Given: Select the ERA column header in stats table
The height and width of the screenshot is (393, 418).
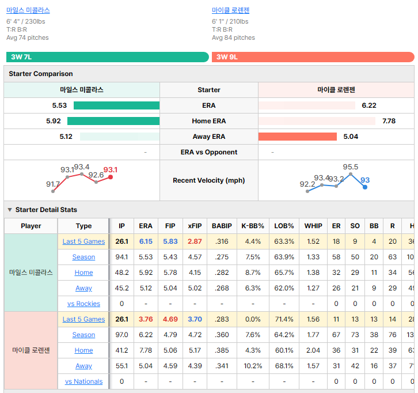Looking at the screenshot, I should [146, 226].
